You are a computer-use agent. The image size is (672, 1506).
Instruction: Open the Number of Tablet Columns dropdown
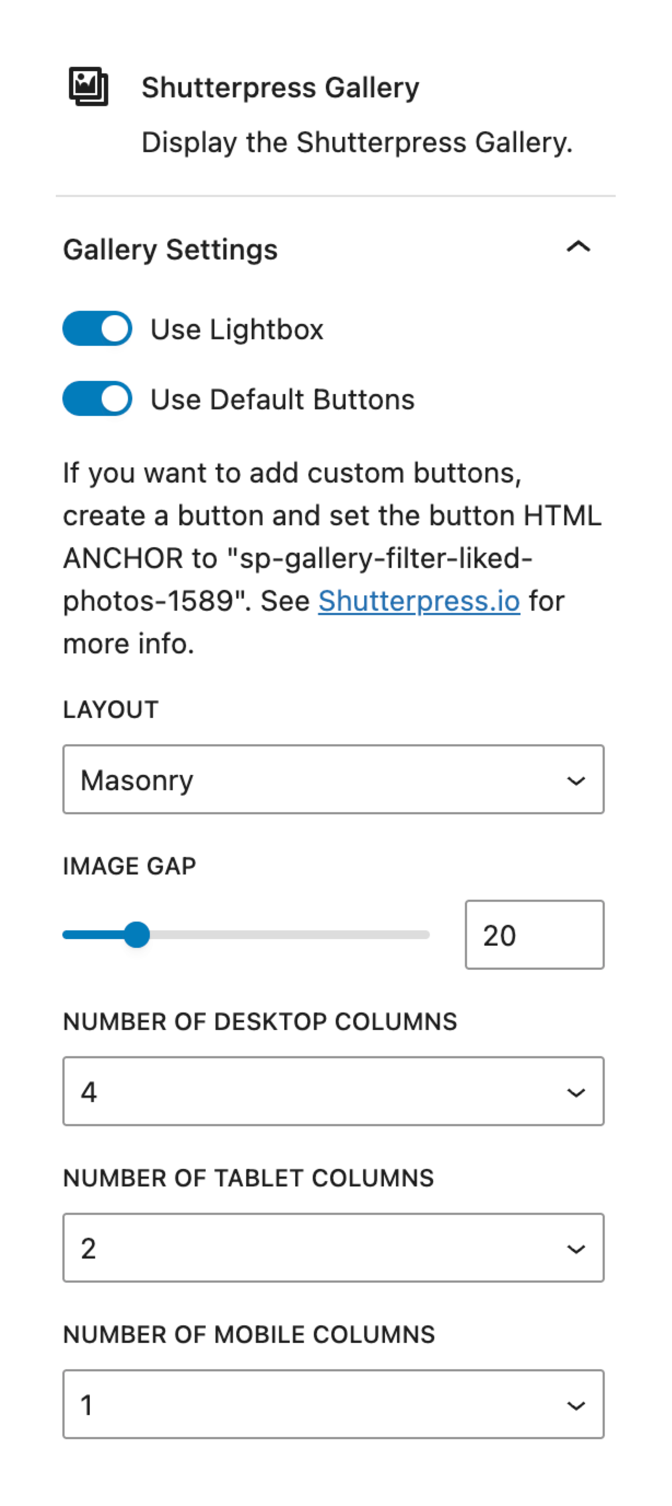click(x=332, y=1248)
